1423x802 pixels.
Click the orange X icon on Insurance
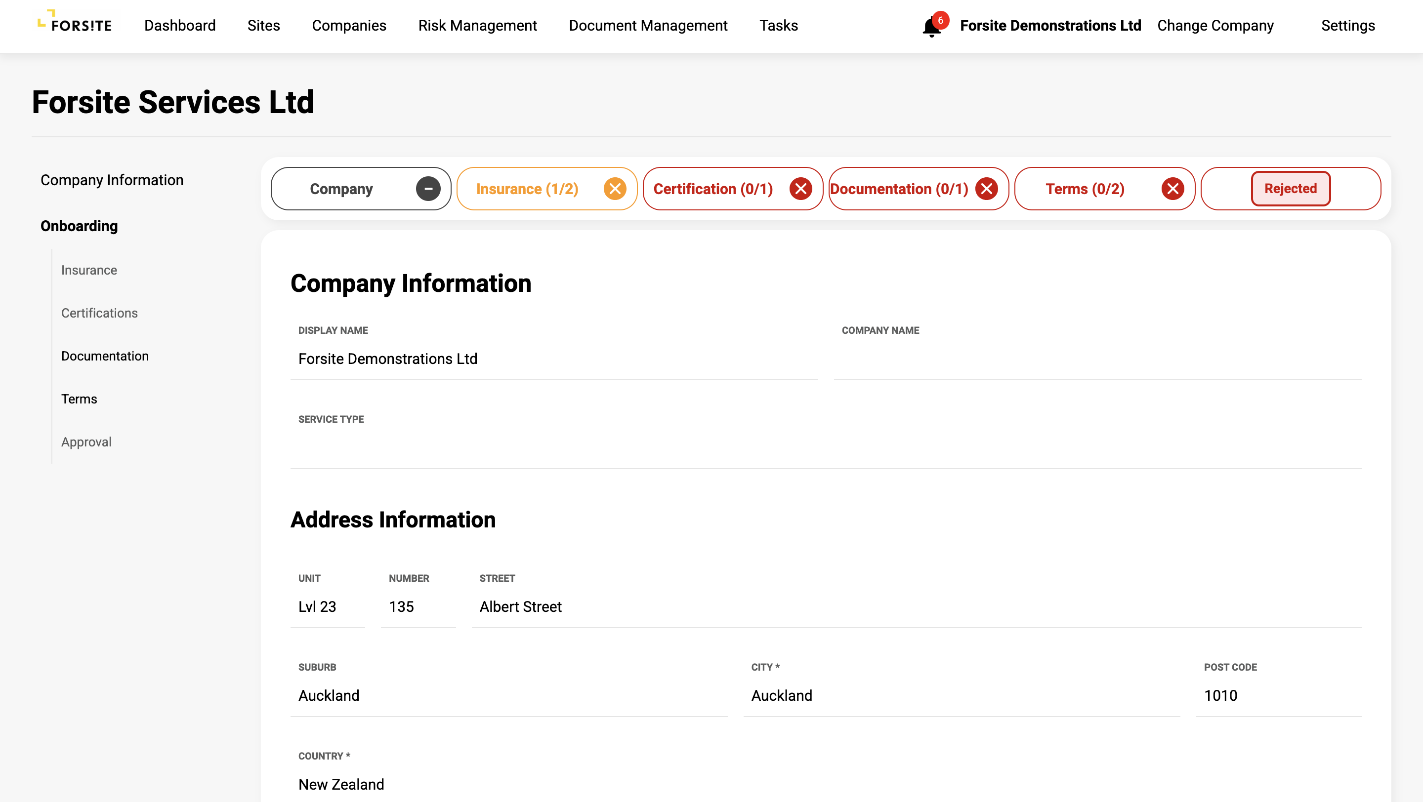(x=614, y=189)
